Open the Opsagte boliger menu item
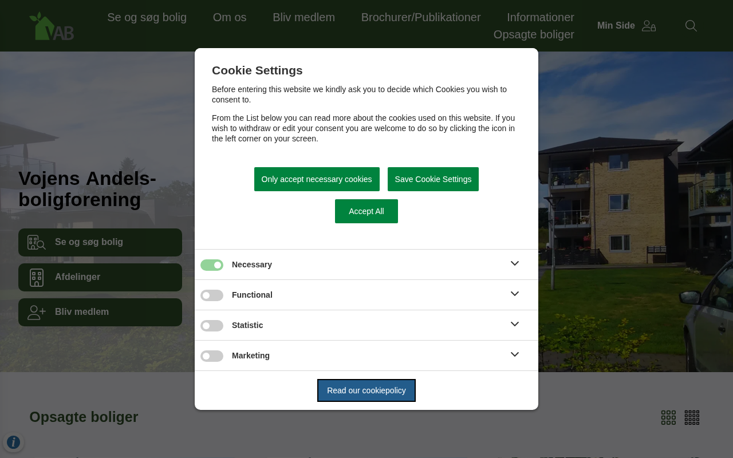 (x=534, y=34)
